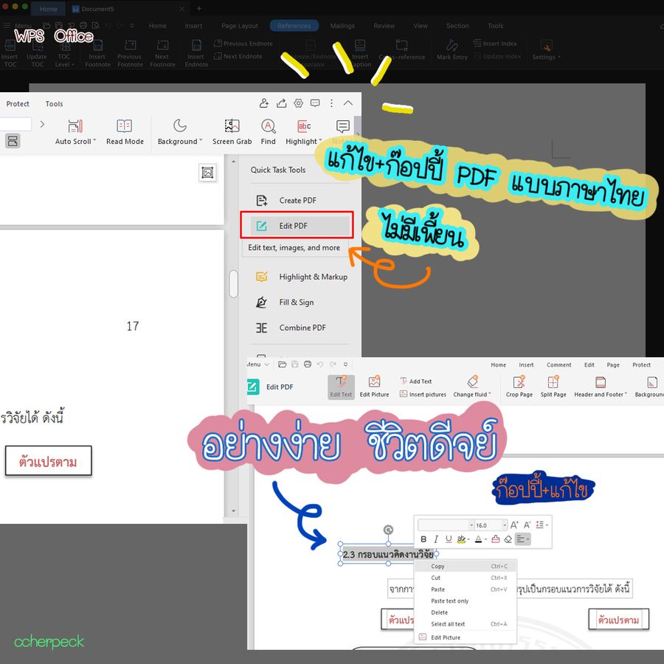The image size is (664, 664).
Task: Open the Background dropdown arrow
Action: click(x=201, y=141)
